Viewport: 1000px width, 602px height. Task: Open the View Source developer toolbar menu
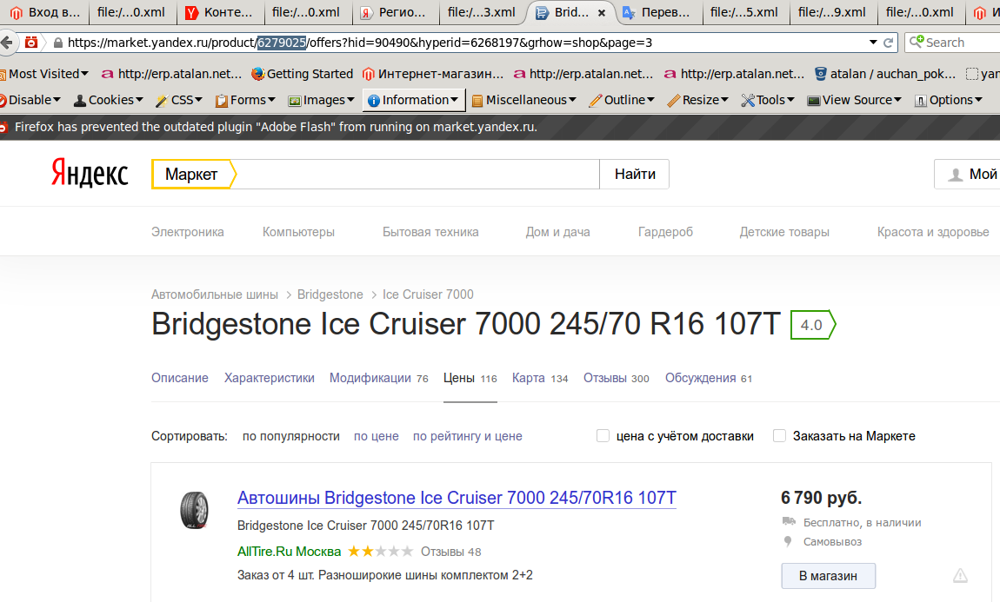(x=855, y=100)
